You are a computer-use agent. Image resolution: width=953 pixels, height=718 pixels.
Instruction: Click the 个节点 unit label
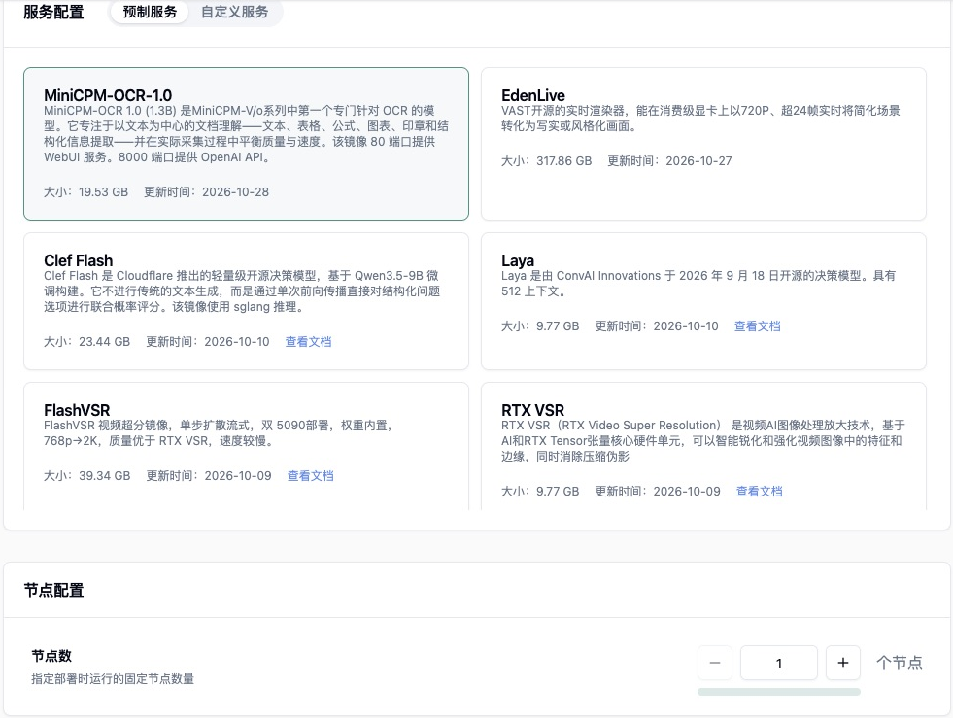[899, 663]
